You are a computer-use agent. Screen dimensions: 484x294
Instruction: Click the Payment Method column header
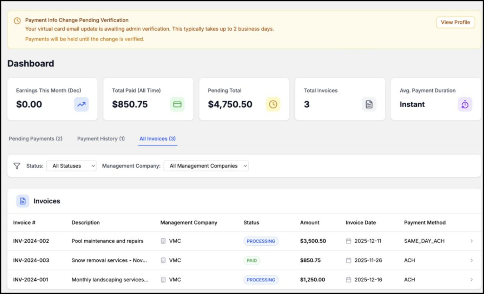(425, 223)
